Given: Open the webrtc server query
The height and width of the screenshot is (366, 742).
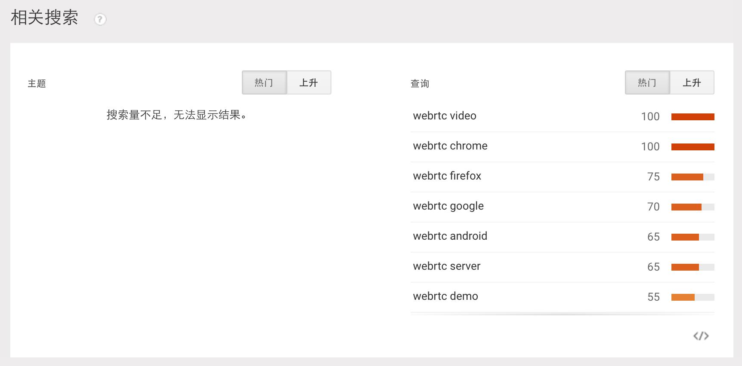Looking at the screenshot, I should coord(447,266).
